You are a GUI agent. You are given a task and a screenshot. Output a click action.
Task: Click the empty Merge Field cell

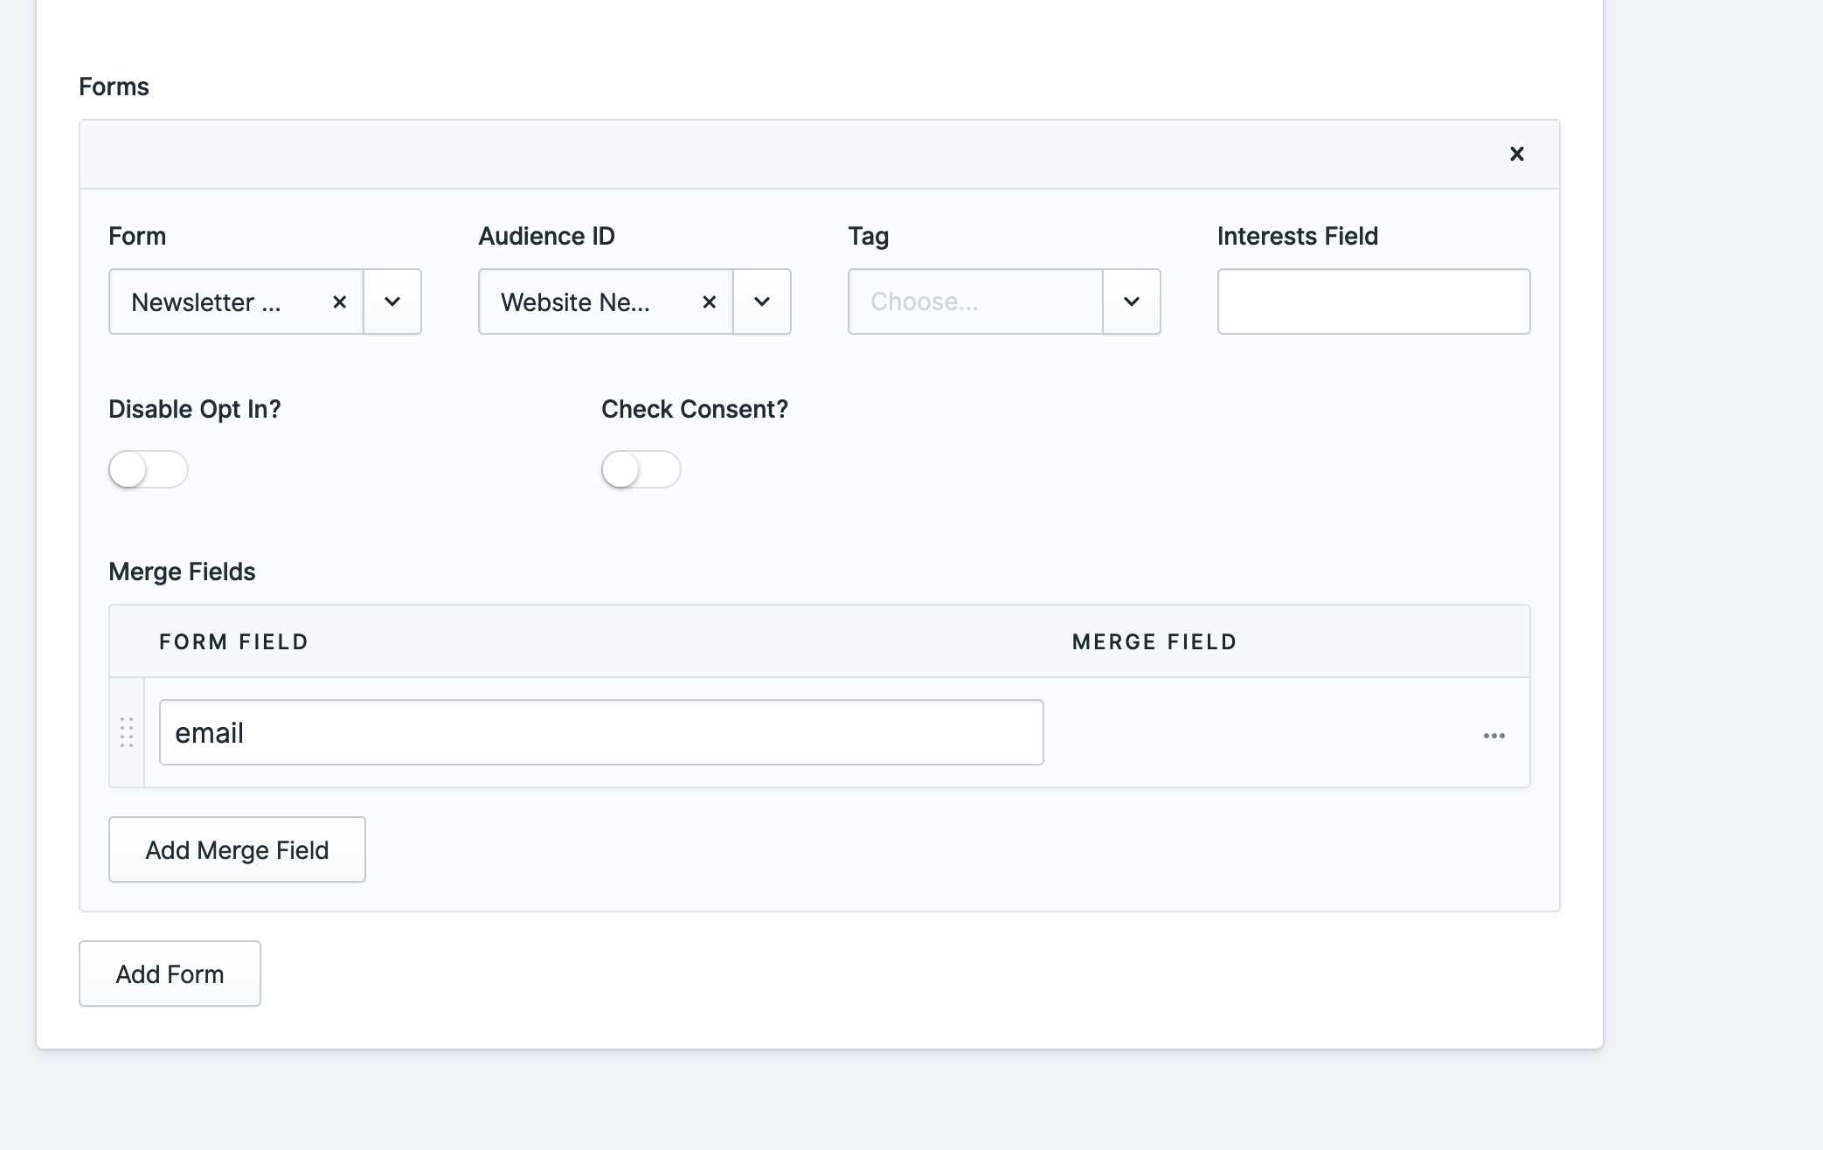click(x=1258, y=732)
